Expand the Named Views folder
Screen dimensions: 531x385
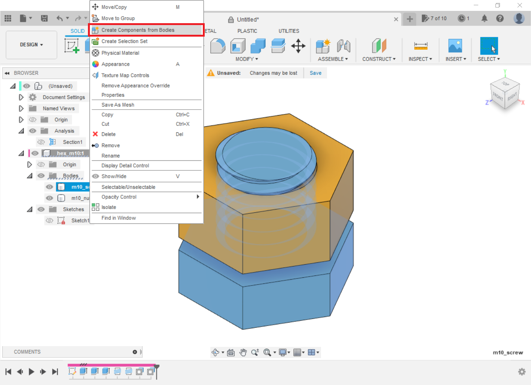coord(21,108)
